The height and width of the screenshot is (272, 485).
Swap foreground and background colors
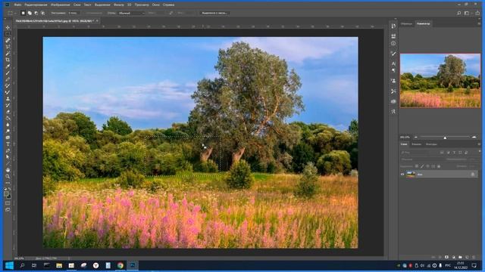10,190
